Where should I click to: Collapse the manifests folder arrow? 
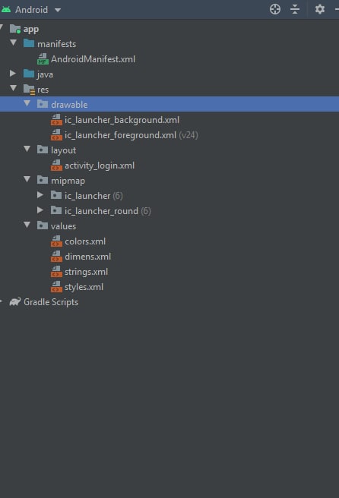coord(14,43)
